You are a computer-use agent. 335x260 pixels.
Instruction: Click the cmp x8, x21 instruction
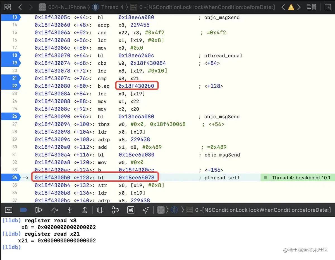[x=118, y=78]
